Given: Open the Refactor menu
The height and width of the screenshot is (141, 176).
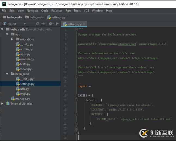Looking at the screenshot, I should [x=57, y=11].
